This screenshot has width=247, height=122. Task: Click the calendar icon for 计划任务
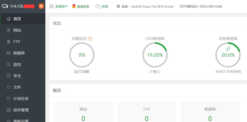coord(9,98)
